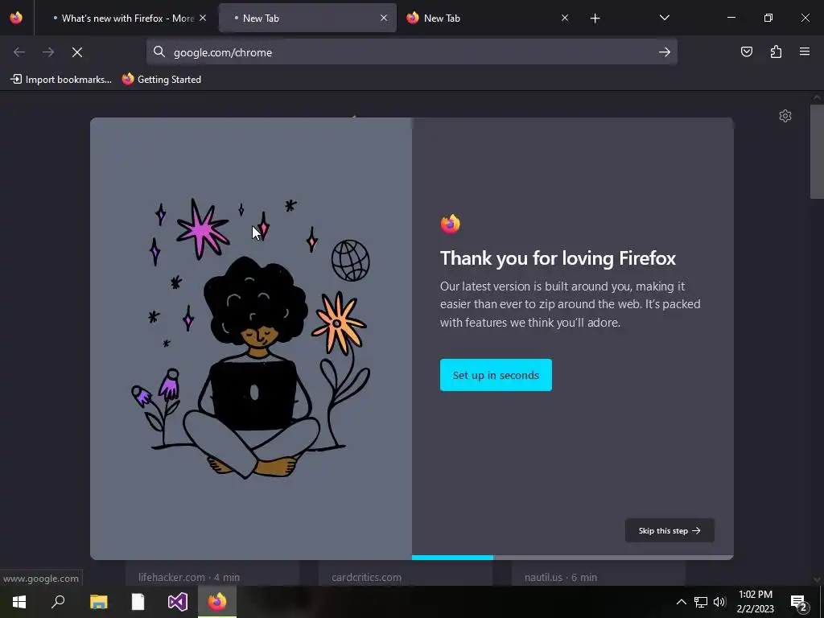
Task: Click the Go arrow in address bar
Action: (664, 52)
